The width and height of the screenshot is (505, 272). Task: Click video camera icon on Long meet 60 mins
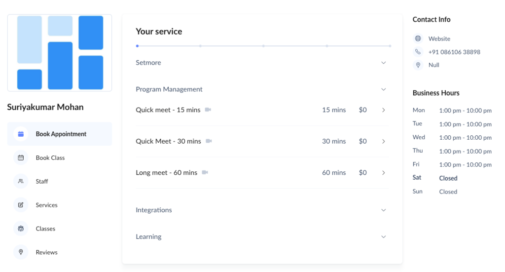(205, 172)
